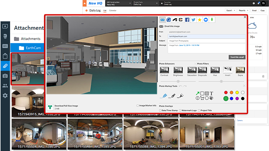Click the Download Full Size Image link
269x151 pixels.
[x=66, y=106]
